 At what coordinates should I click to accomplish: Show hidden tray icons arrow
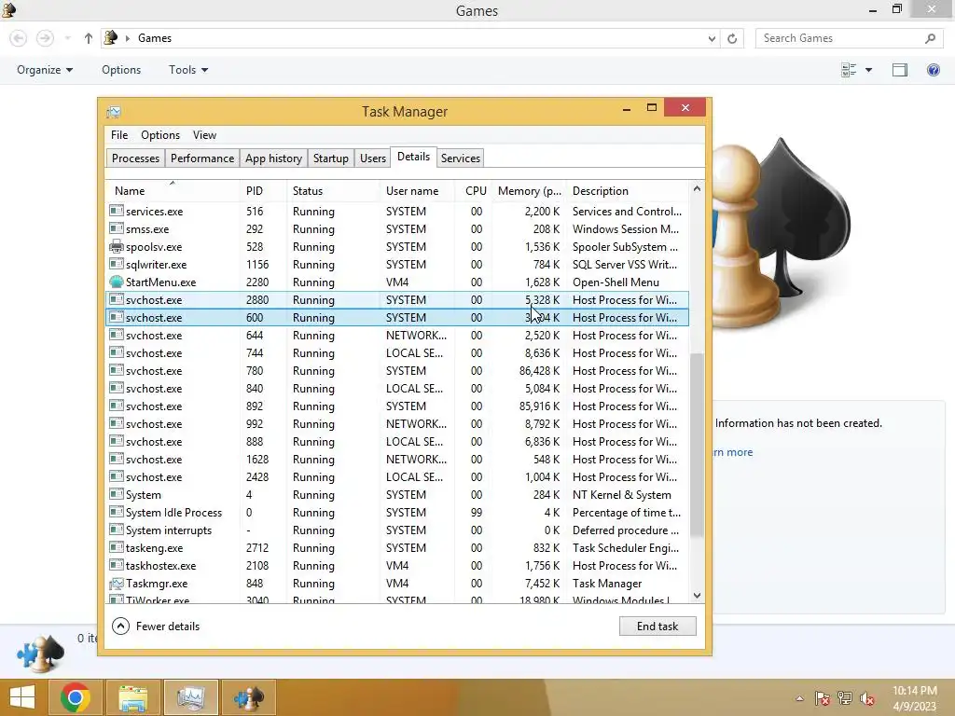tap(799, 698)
